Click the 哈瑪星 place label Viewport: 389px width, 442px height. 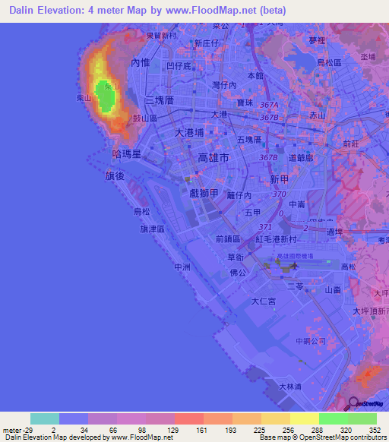click(x=126, y=154)
